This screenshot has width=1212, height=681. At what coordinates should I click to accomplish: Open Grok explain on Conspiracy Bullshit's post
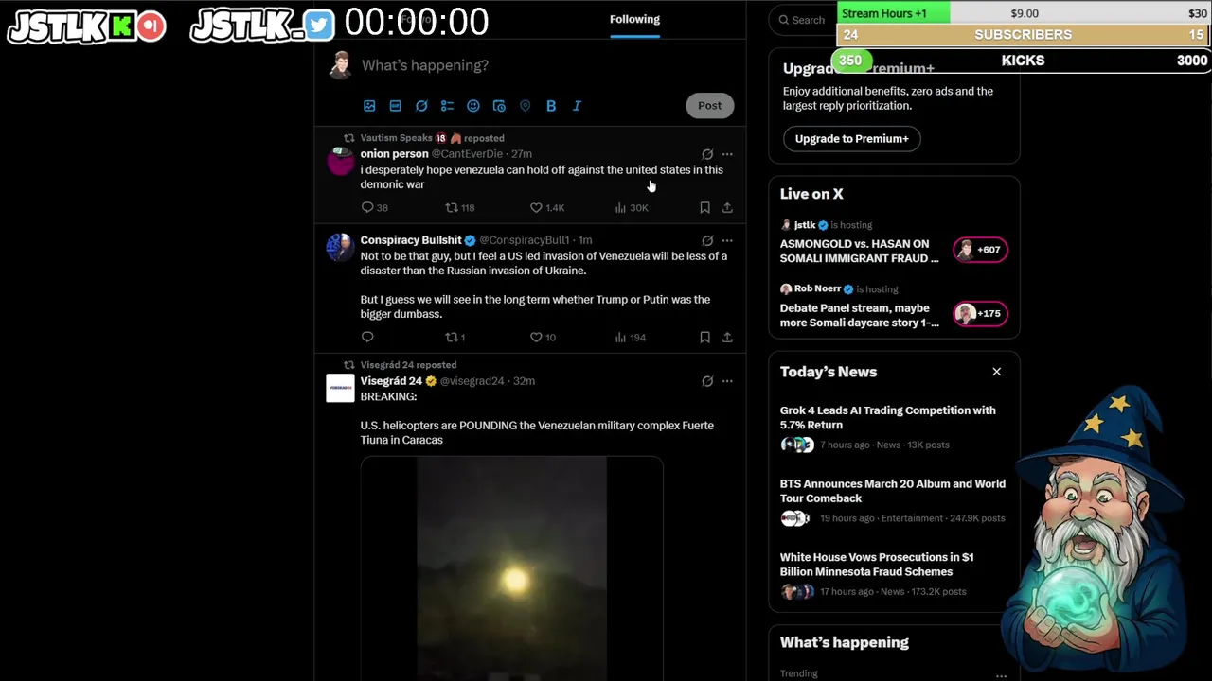click(707, 240)
